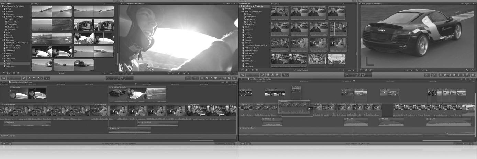The image size is (477, 159).
Task: Enter full screen playback in left viewer
Action: [x=229, y=73]
